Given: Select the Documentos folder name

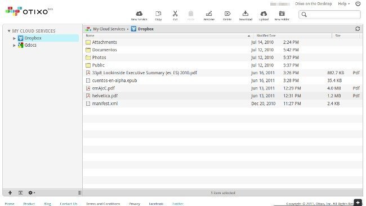Looking at the screenshot, I should pyautogui.click(x=104, y=50).
